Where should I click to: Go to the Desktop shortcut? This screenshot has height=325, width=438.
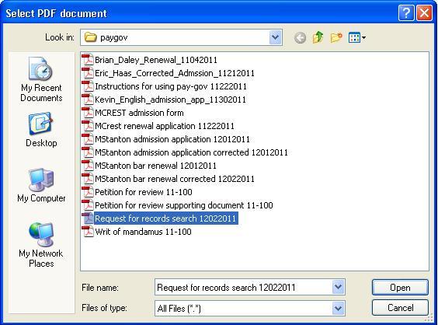41,130
